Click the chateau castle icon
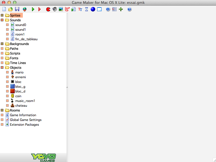The height and width of the screenshot is (162, 216). tap(13, 106)
